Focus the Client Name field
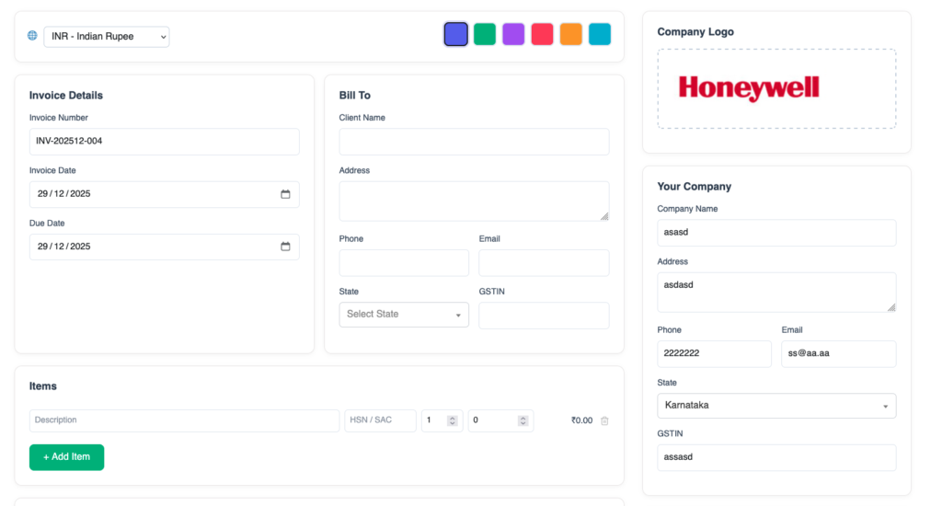This screenshot has width=942, height=506. tap(474, 142)
